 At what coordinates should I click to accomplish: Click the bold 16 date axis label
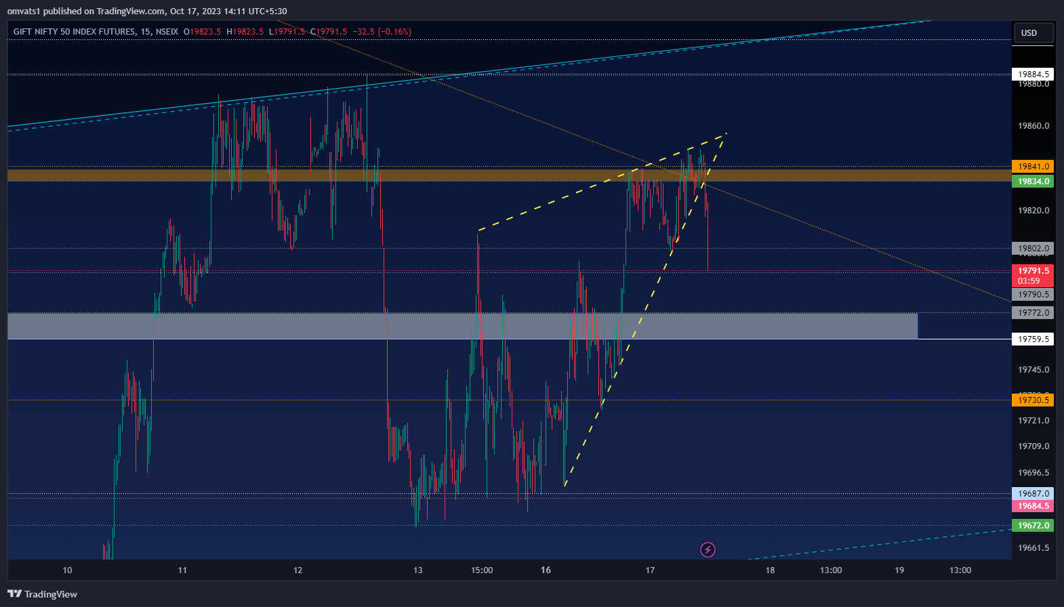[546, 570]
